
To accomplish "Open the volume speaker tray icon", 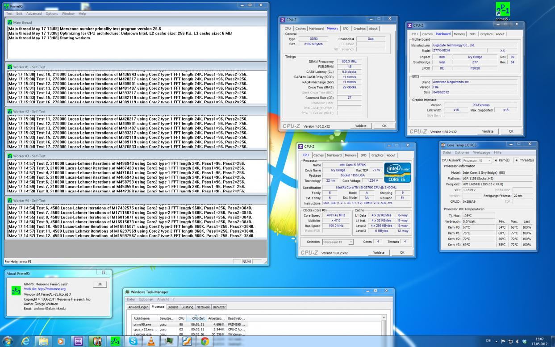I will 517,341.
